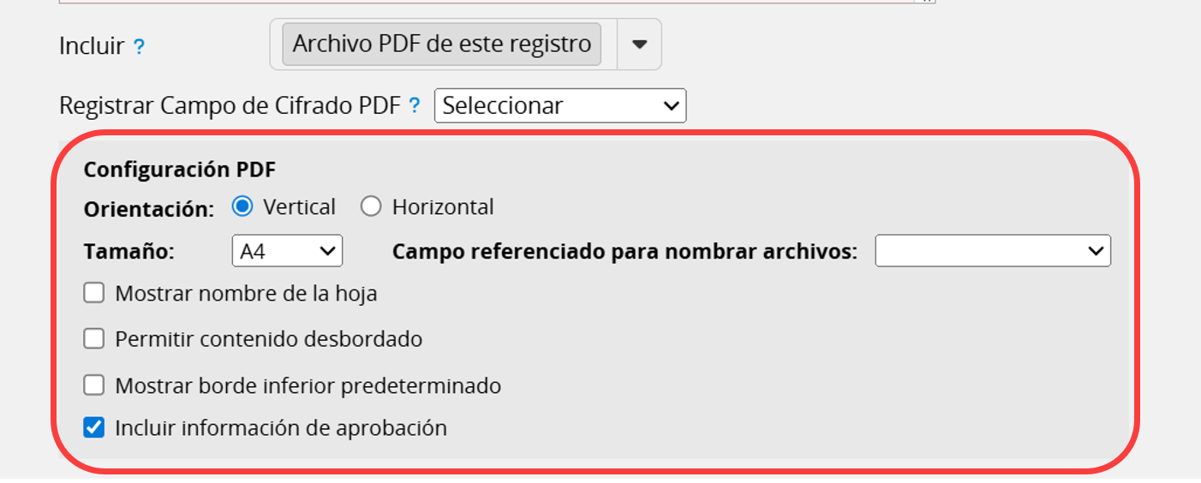Click the Incluir field label text
This screenshot has height=483, width=1201.
92,46
